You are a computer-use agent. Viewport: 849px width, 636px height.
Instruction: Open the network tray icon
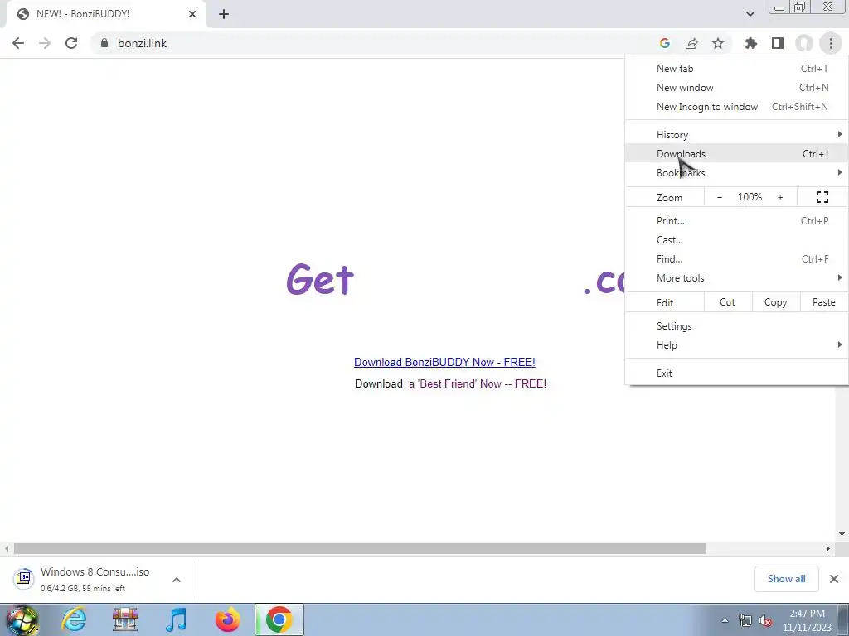pyautogui.click(x=745, y=620)
